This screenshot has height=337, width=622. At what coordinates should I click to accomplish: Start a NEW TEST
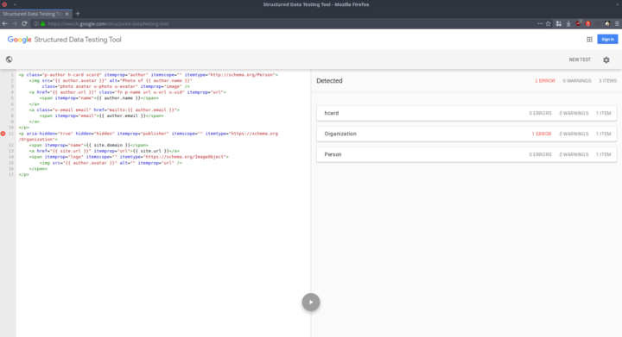(x=580, y=59)
